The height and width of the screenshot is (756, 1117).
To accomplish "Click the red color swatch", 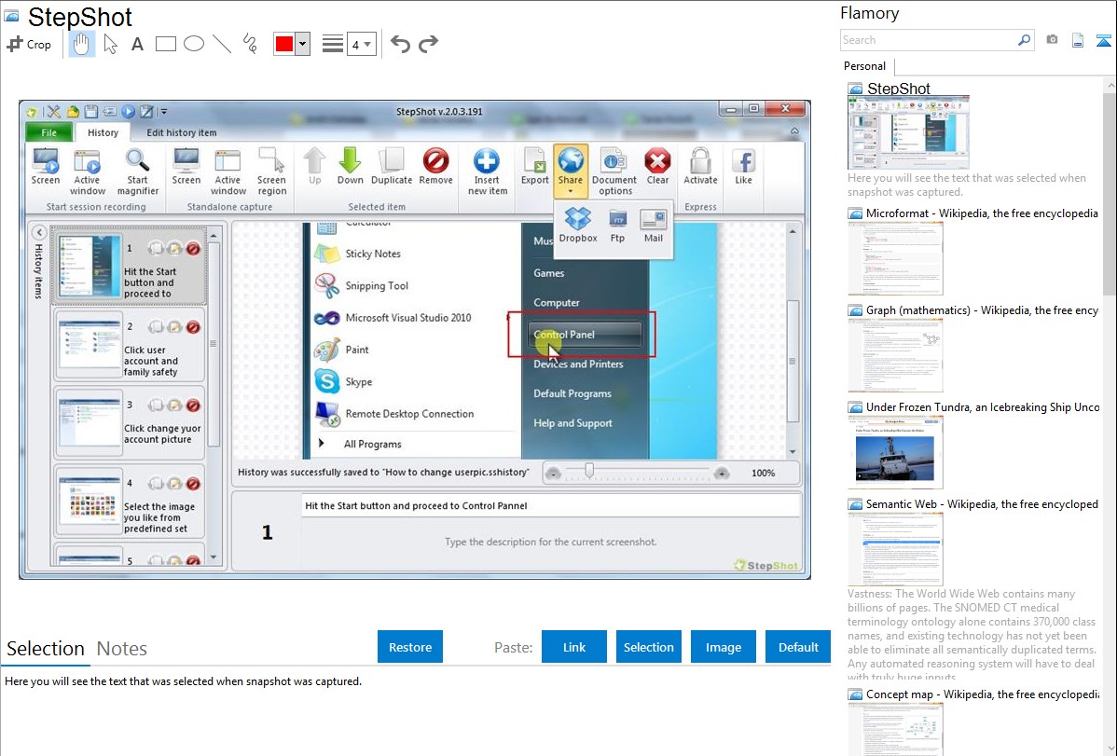I will [x=283, y=44].
